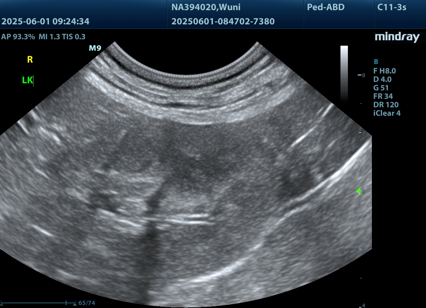Click the 65/74 cine frame counter
The height and width of the screenshot is (308, 426).
pyautogui.click(x=87, y=303)
